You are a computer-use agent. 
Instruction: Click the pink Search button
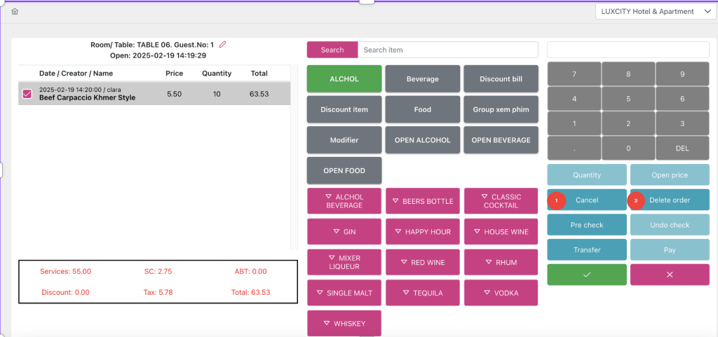[332, 50]
